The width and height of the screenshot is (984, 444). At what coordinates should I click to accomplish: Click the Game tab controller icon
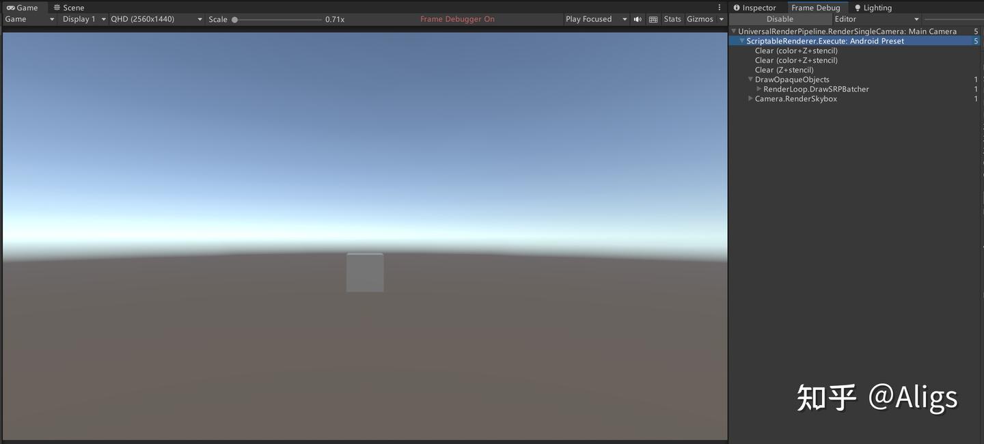point(10,8)
